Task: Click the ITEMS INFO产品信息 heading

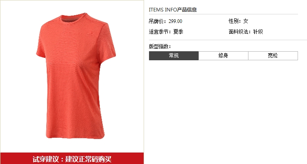Action: 173,9
